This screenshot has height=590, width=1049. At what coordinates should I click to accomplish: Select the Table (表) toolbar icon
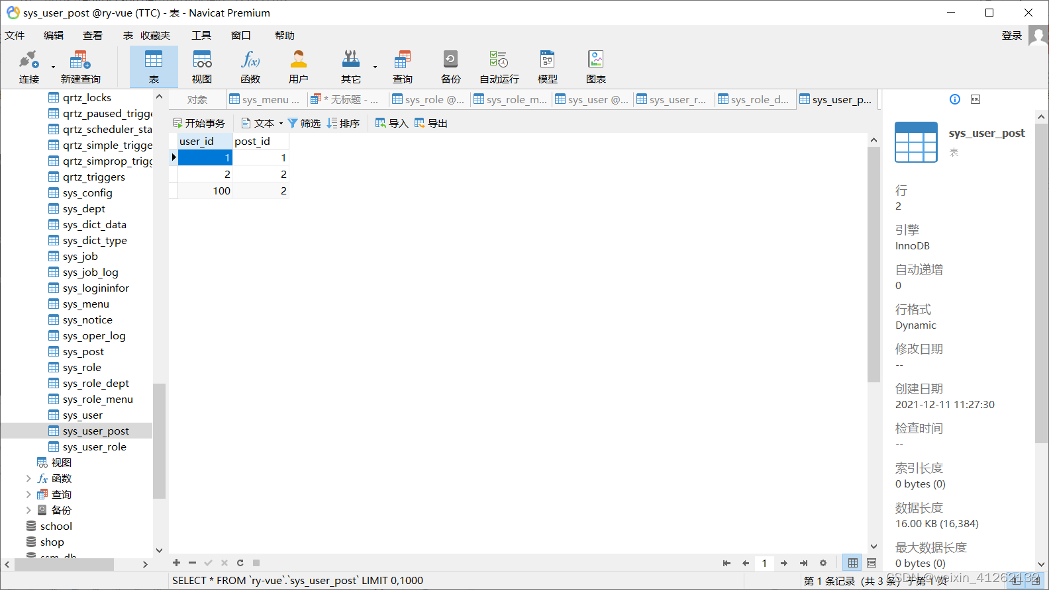154,67
